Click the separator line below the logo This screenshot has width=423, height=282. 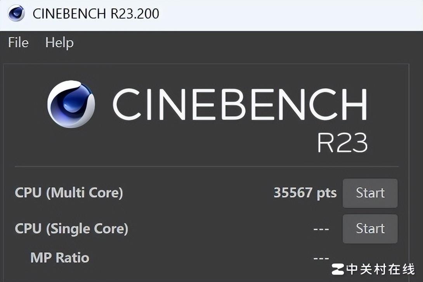206,167
